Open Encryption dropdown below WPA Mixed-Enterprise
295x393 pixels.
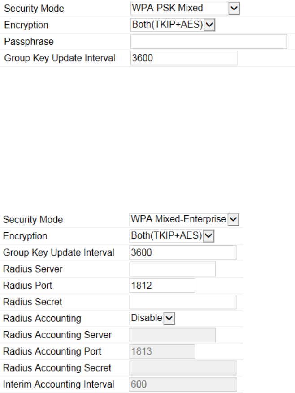tap(172, 236)
